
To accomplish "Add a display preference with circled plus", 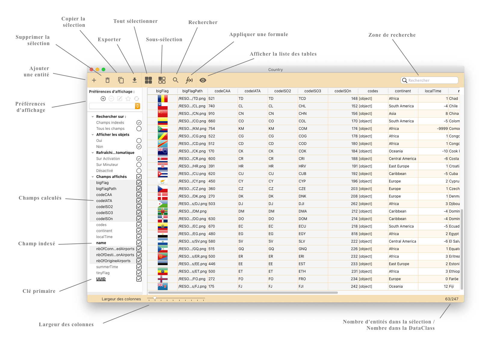I will pos(103,99).
